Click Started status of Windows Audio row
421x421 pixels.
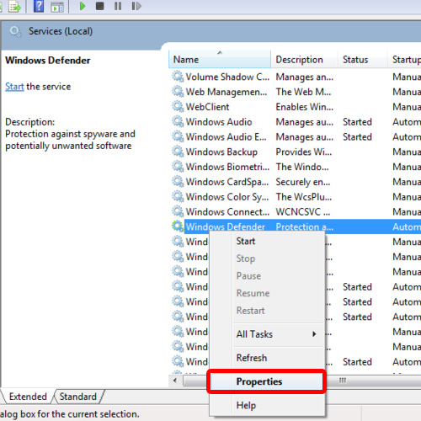pyautogui.click(x=357, y=122)
